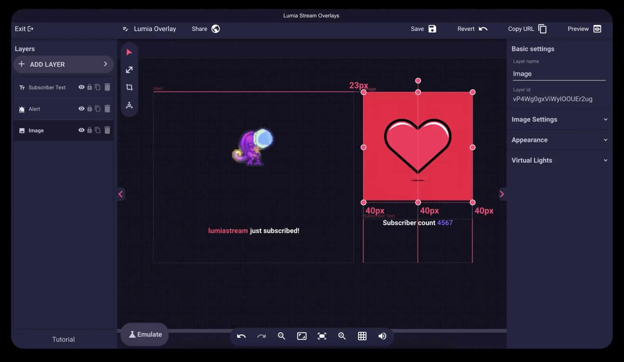Lock the Alert layer

tap(89, 108)
